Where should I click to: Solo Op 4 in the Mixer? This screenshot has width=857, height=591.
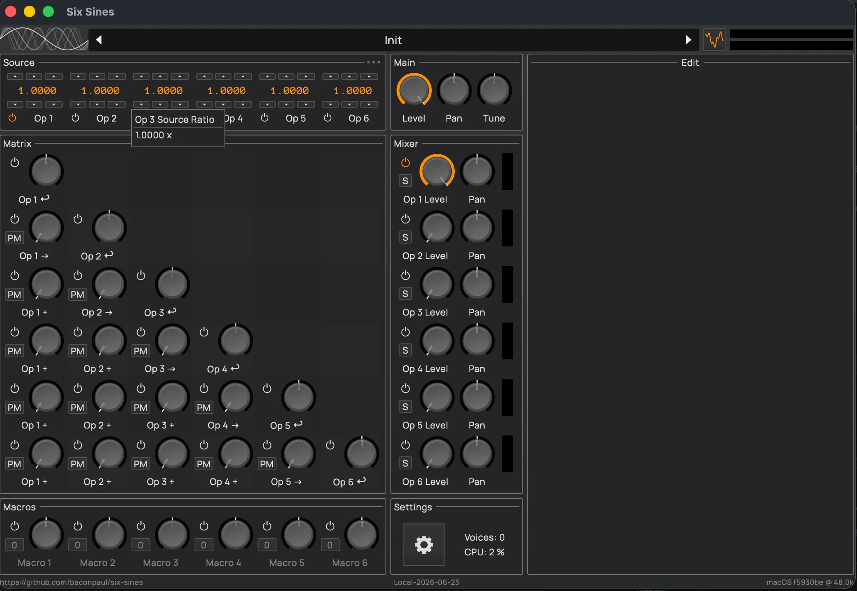(x=405, y=350)
